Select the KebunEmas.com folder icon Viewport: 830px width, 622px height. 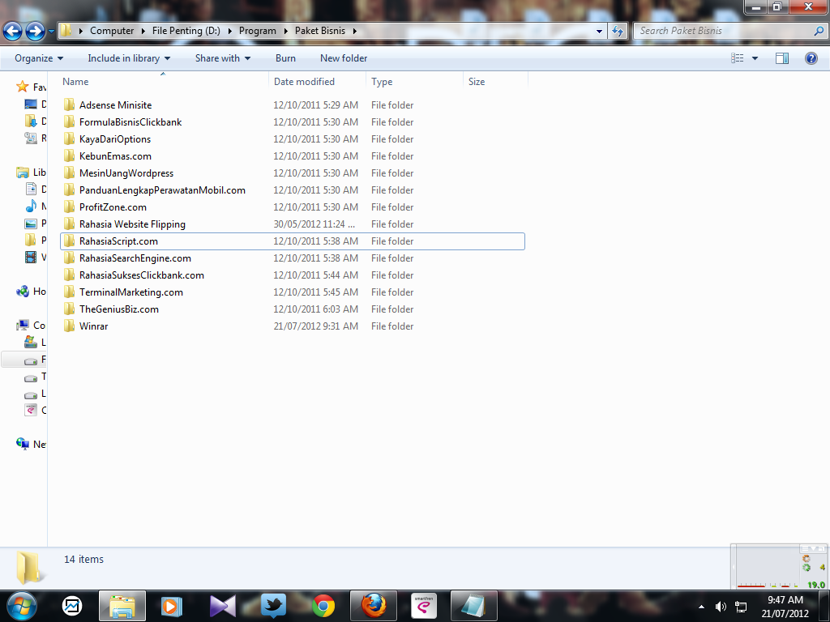tap(70, 156)
